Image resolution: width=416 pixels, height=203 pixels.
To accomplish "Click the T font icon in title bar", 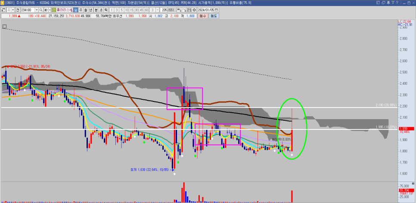I will coord(392,3).
